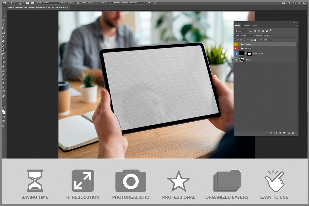Open the Sample All Layers dropdown
This screenshot has width=309, height=206.
[137, 3]
